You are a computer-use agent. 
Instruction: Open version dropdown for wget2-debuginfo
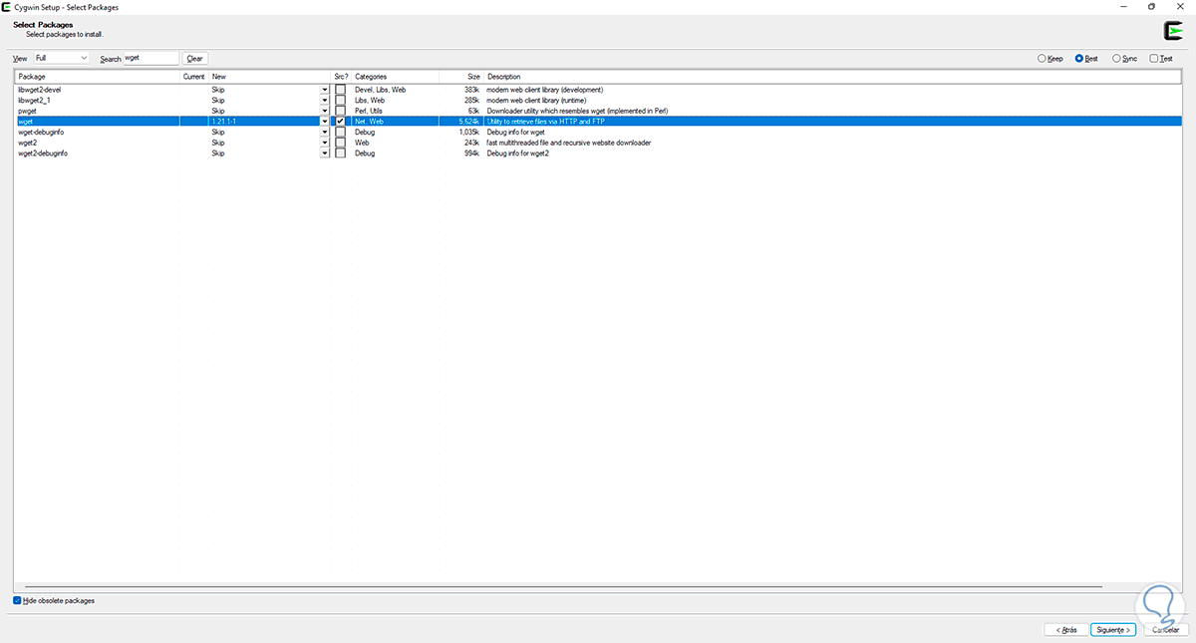tap(324, 154)
